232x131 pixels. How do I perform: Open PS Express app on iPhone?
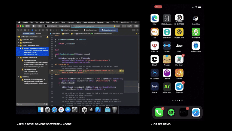(x=154, y=73)
